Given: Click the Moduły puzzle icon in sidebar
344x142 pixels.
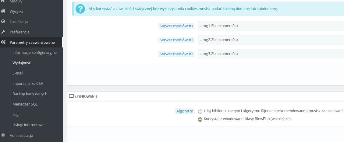Looking at the screenshot, I should tap(3, 1).
